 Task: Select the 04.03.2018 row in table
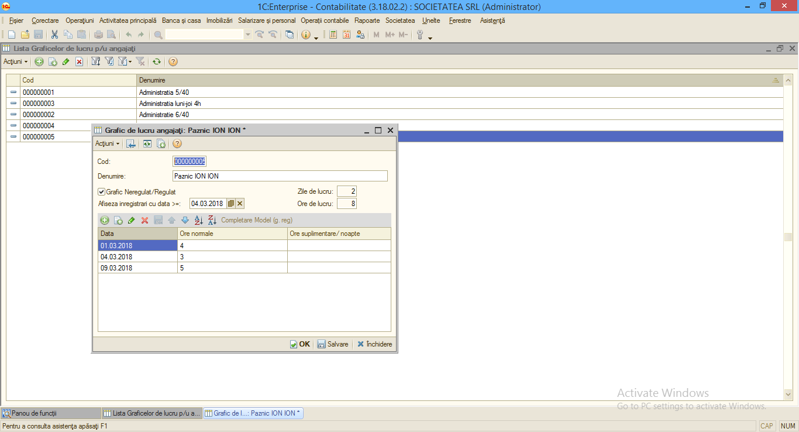(x=244, y=256)
